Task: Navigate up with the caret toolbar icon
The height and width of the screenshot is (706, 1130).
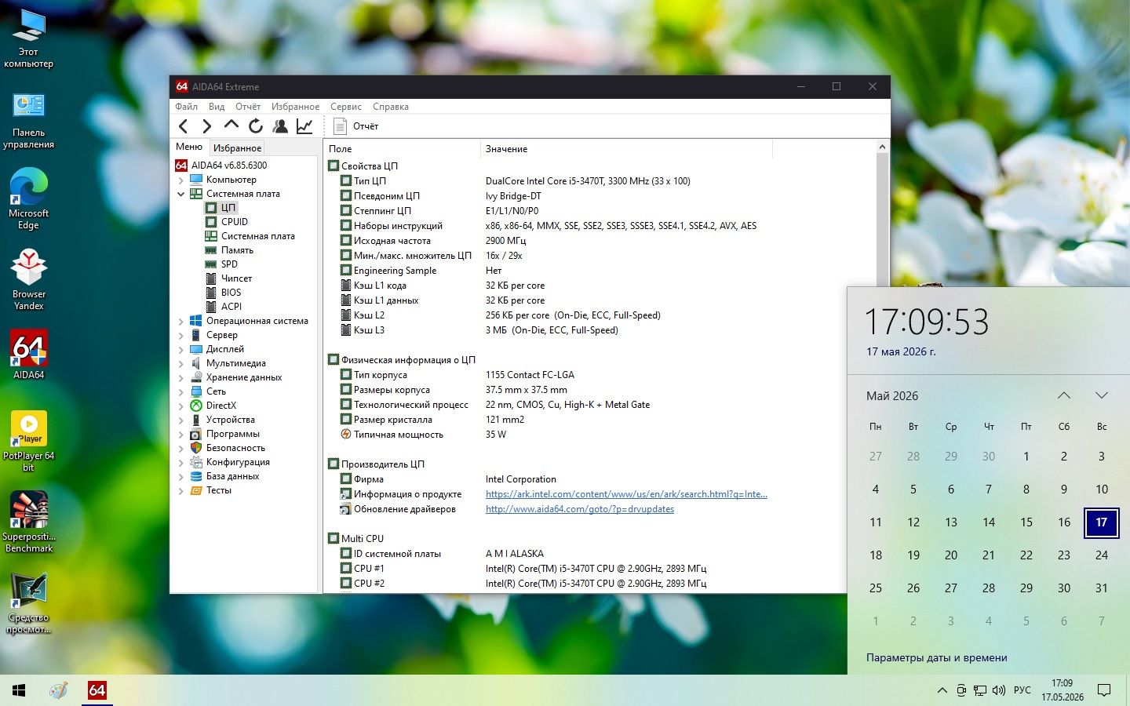Action: coord(231,126)
